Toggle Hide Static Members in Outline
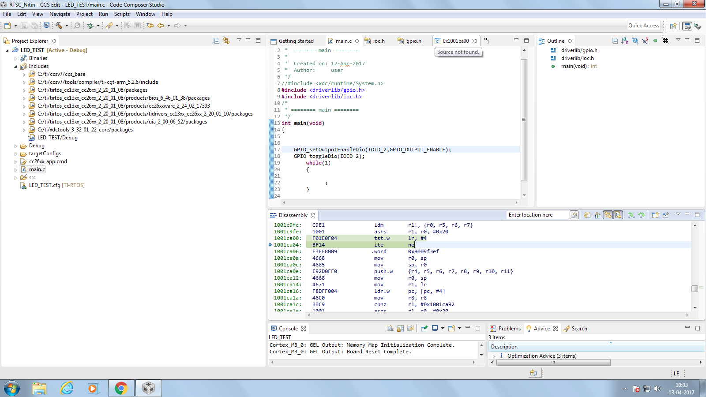Viewport: 706px width, 397px height. [x=645, y=41]
